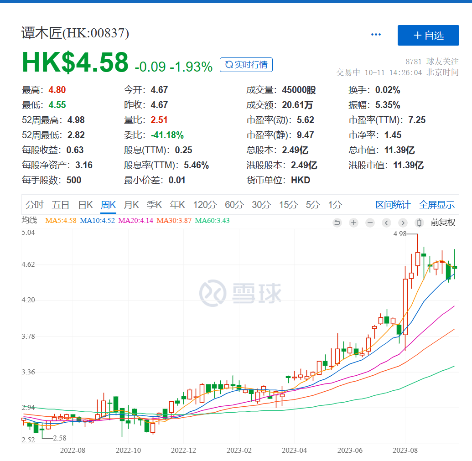Image resolution: width=472 pixels, height=461 pixels.
Task: Refresh via 实时行情 button
Action: tap(246, 65)
